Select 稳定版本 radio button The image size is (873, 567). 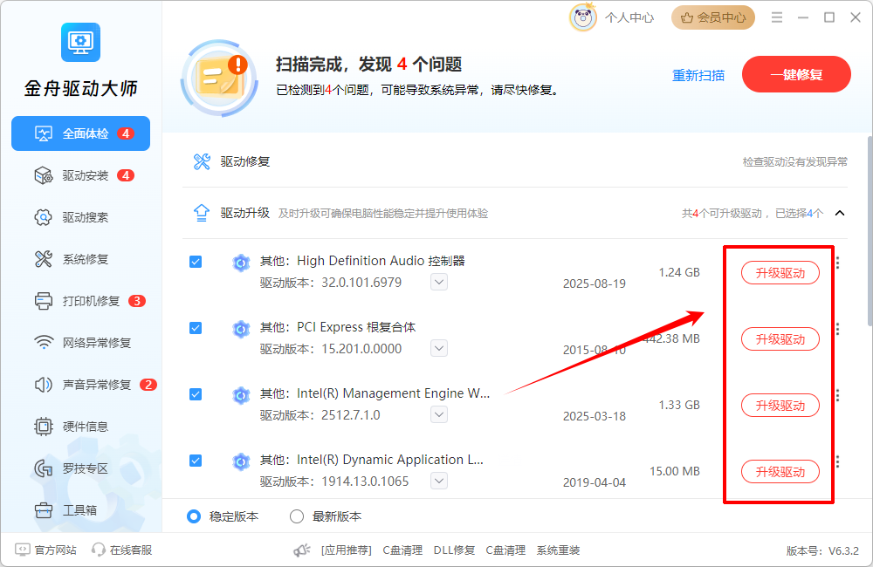click(194, 516)
